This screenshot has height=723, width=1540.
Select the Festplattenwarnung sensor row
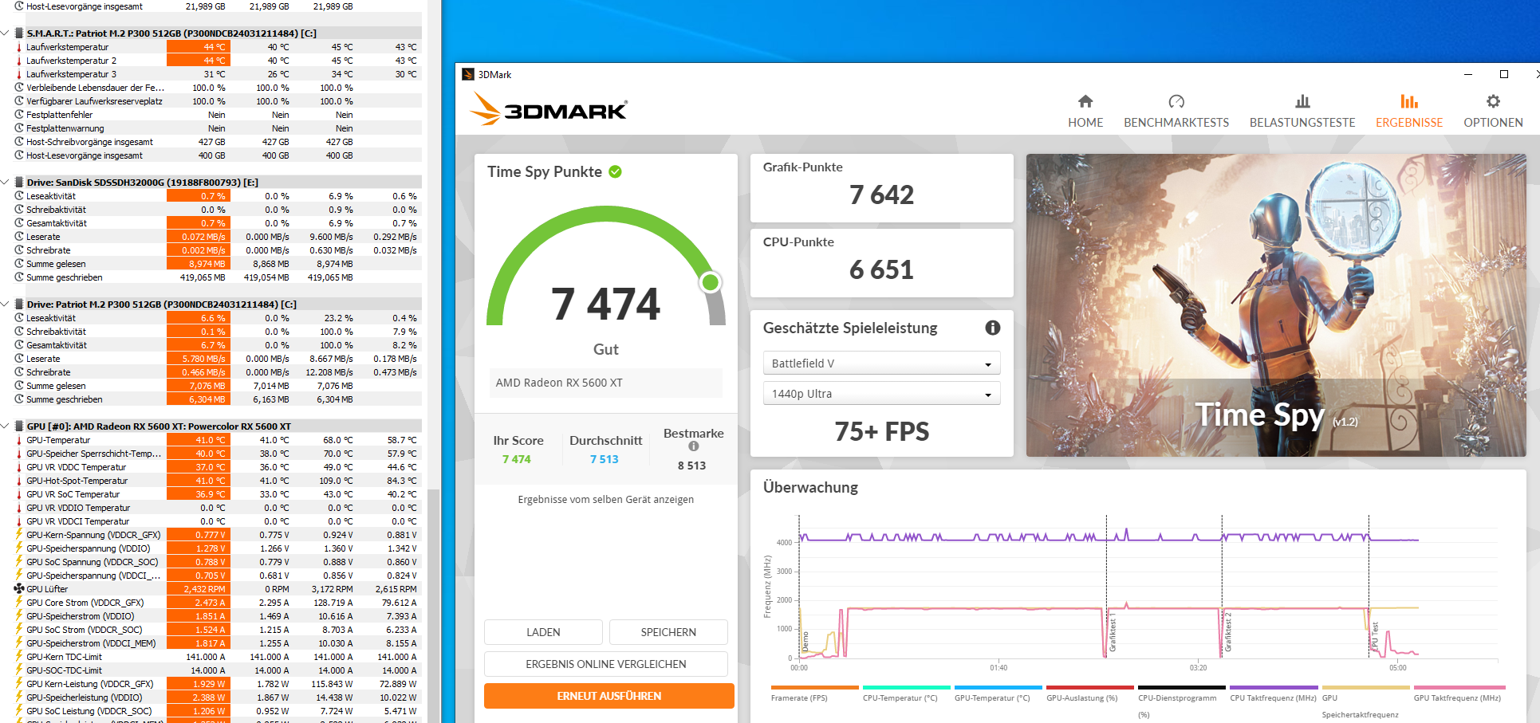(x=217, y=128)
